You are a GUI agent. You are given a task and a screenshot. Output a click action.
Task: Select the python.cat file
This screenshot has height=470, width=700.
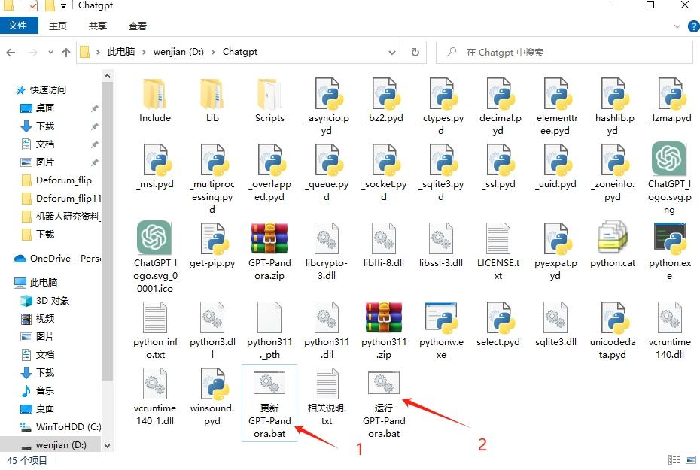click(x=613, y=245)
